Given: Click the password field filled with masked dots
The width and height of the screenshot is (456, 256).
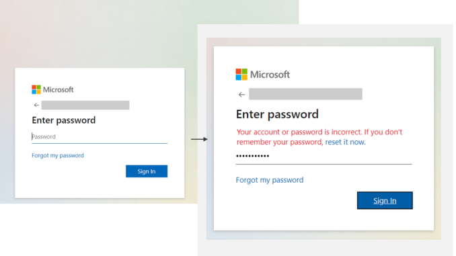Looking at the screenshot, I should pyautogui.click(x=324, y=157).
